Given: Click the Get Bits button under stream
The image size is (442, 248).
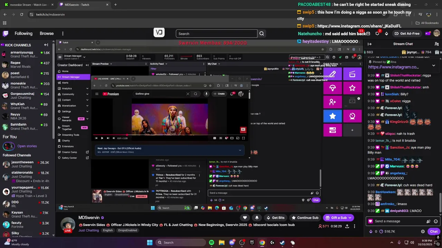Looking at the screenshot, I should click(275, 218).
